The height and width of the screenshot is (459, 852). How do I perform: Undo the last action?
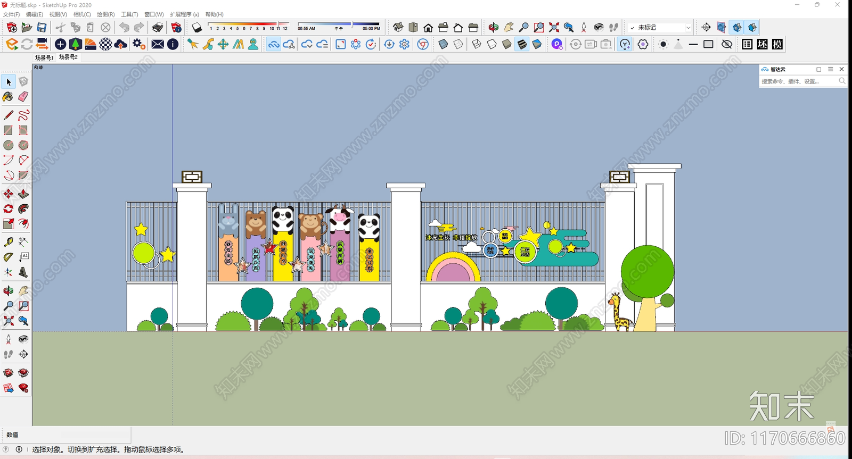tap(124, 27)
